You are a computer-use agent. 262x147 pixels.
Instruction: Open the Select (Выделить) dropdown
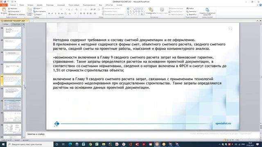(192, 15)
